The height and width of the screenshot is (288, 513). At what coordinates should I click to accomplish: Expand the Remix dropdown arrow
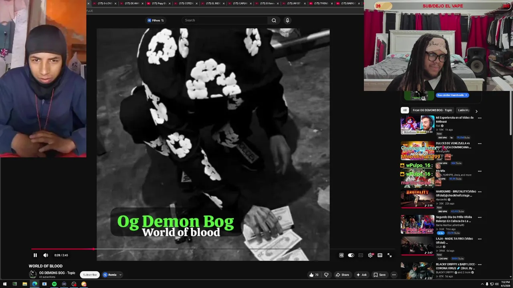point(120,275)
